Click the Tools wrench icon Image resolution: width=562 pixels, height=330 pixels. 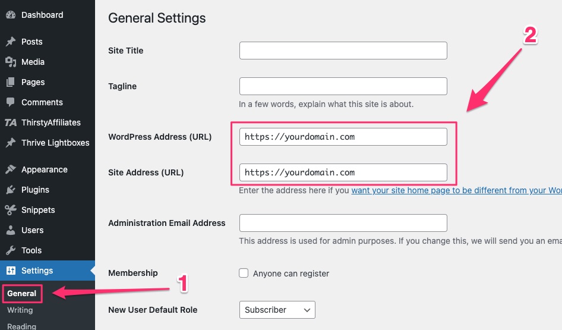point(11,250)
